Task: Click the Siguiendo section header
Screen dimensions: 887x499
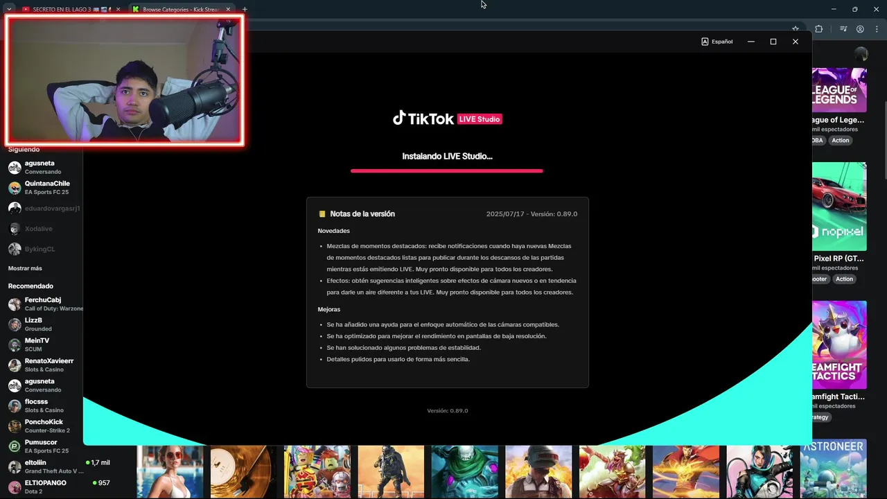Action: 24,149
